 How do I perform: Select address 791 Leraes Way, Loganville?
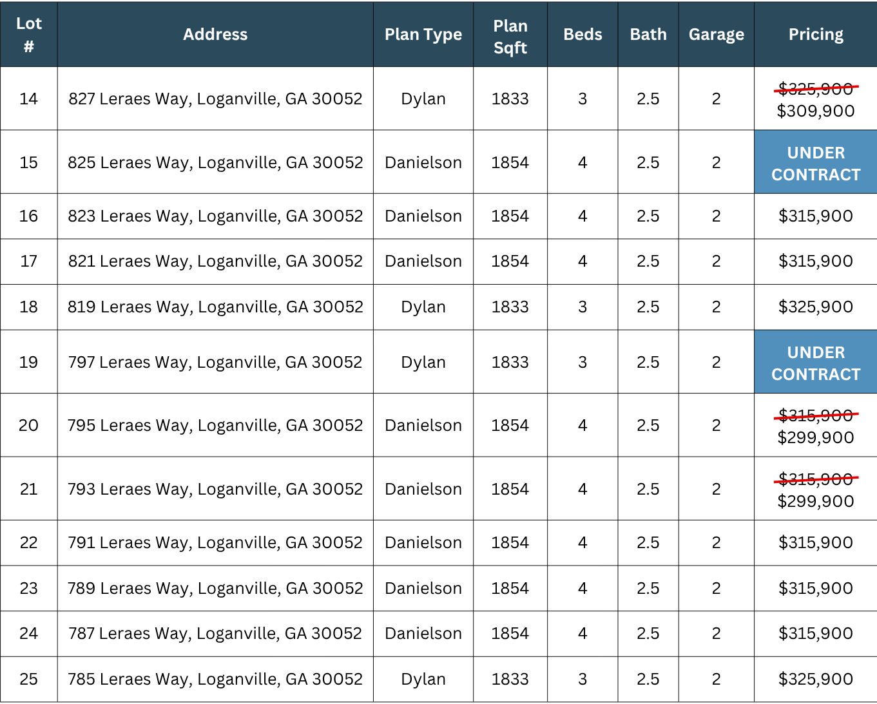tap(215, 542)
